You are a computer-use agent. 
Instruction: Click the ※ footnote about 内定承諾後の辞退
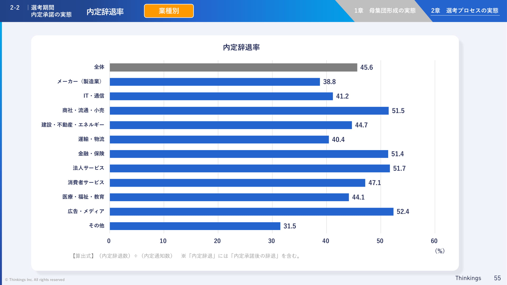pyautogui.click(x=241, y=256)
